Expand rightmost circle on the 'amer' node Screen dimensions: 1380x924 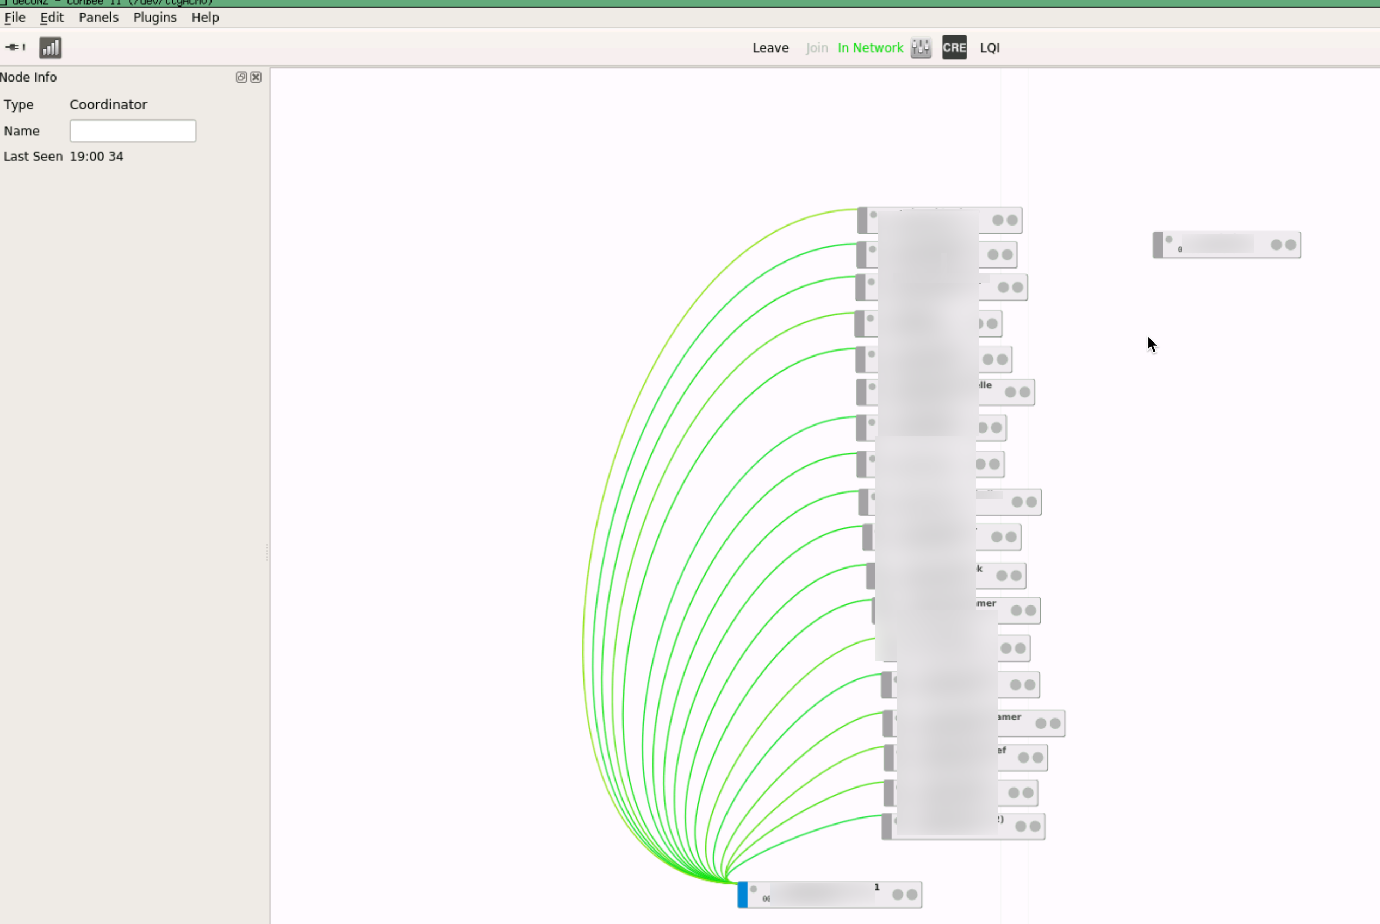[x=1055, y=723]
